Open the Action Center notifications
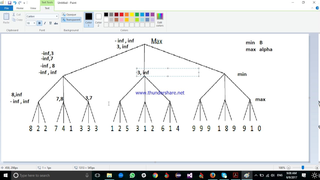 pyautogui.click(x=304, y=175)
